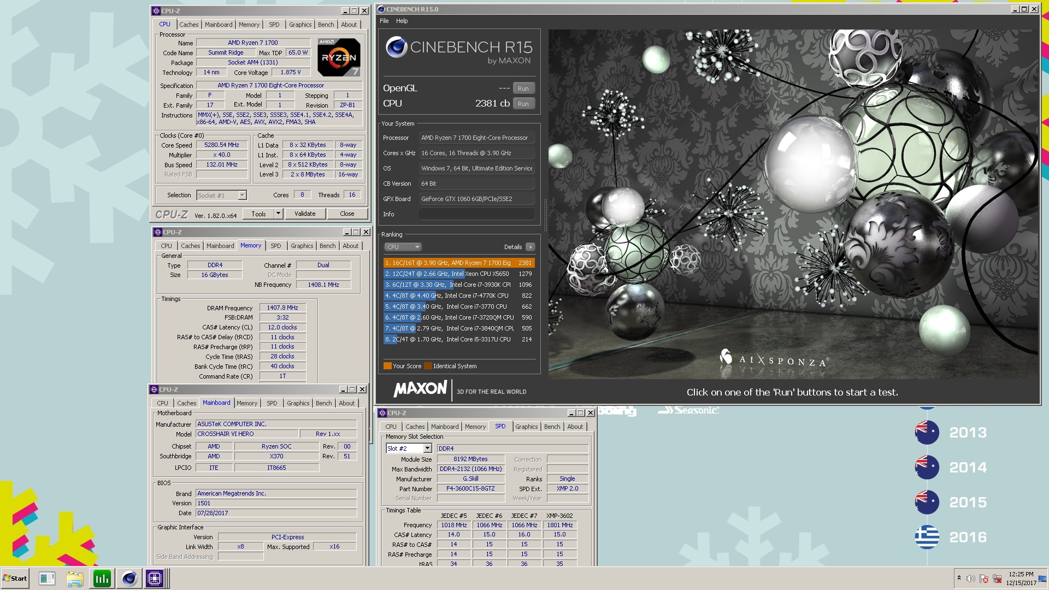Open the Slot #2 memory slot dropdown
Screen dimensions: 1049x590
[427, 449]
